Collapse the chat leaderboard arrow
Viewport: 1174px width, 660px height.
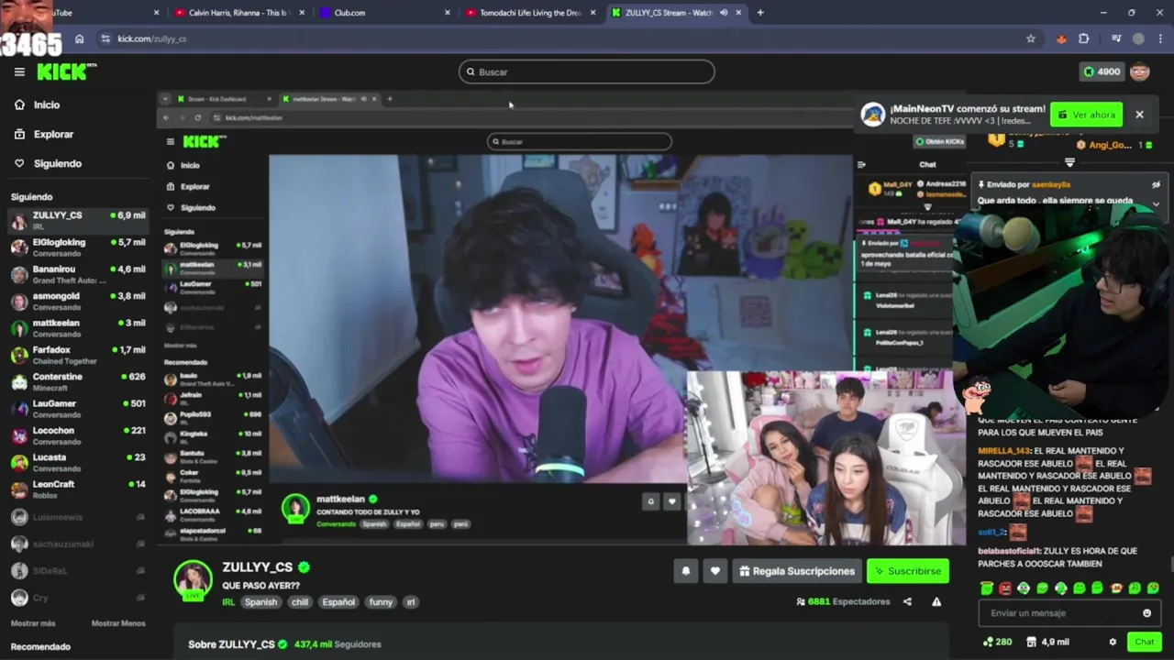[x=1069, y=162]
